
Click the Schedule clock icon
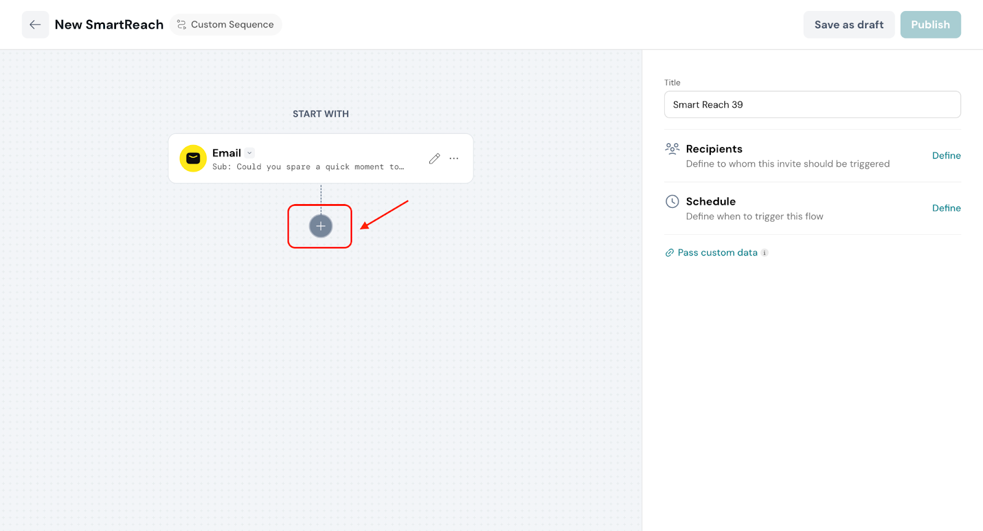point(672,202)
